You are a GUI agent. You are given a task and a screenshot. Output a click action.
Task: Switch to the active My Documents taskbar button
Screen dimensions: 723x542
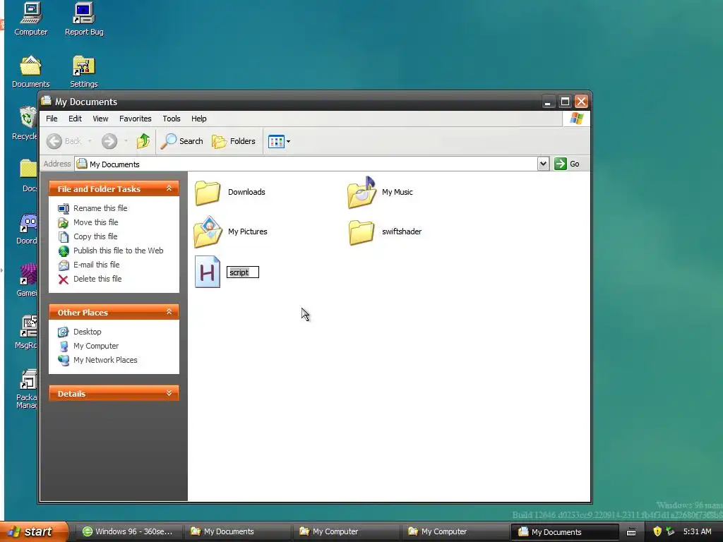[564, 532]
